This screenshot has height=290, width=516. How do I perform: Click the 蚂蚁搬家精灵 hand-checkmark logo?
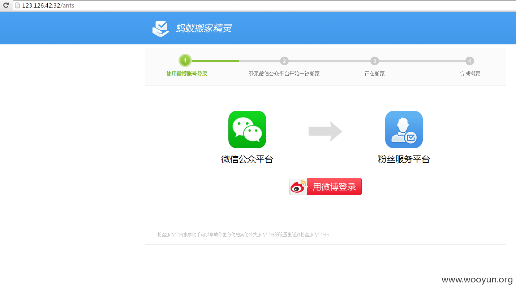click(160, 29)
